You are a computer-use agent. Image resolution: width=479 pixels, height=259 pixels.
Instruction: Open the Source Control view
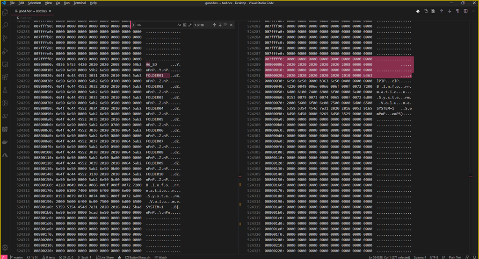pos(5,38)
